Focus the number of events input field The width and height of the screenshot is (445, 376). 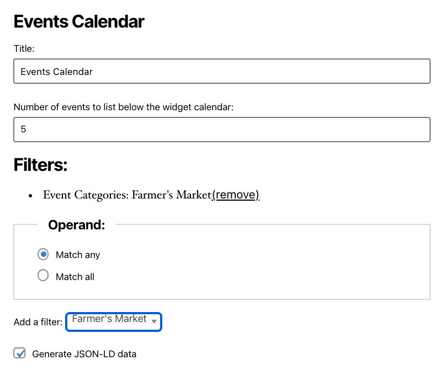pos(221,130)
